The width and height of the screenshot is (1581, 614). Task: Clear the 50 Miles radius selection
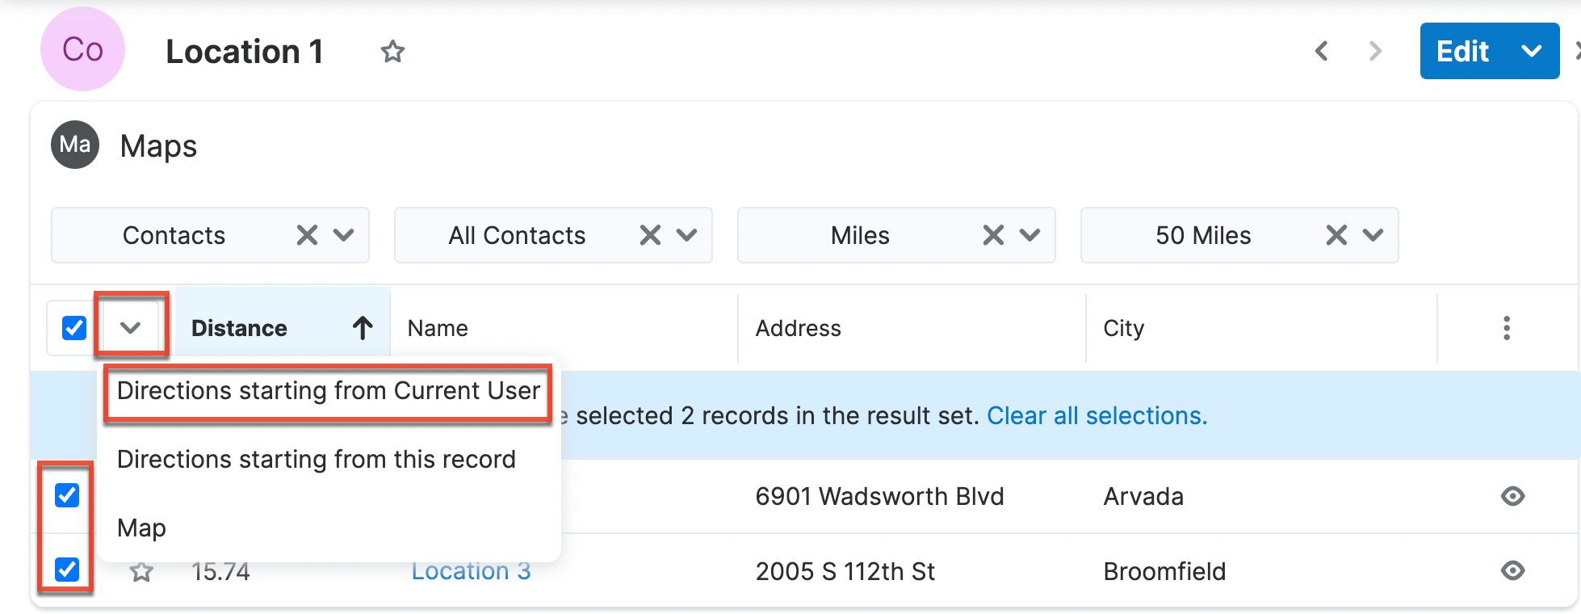(1336, 235)
